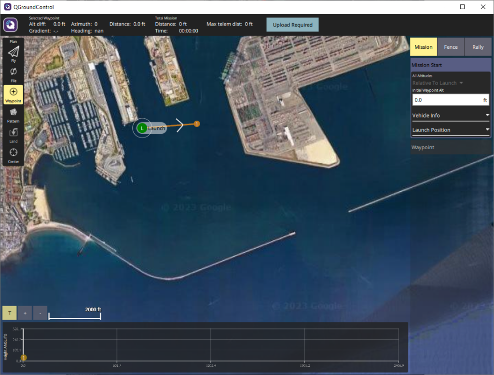Click the Initial Waypoint Alt field
This screenshot has height=375, width=494.
(446, 100)
